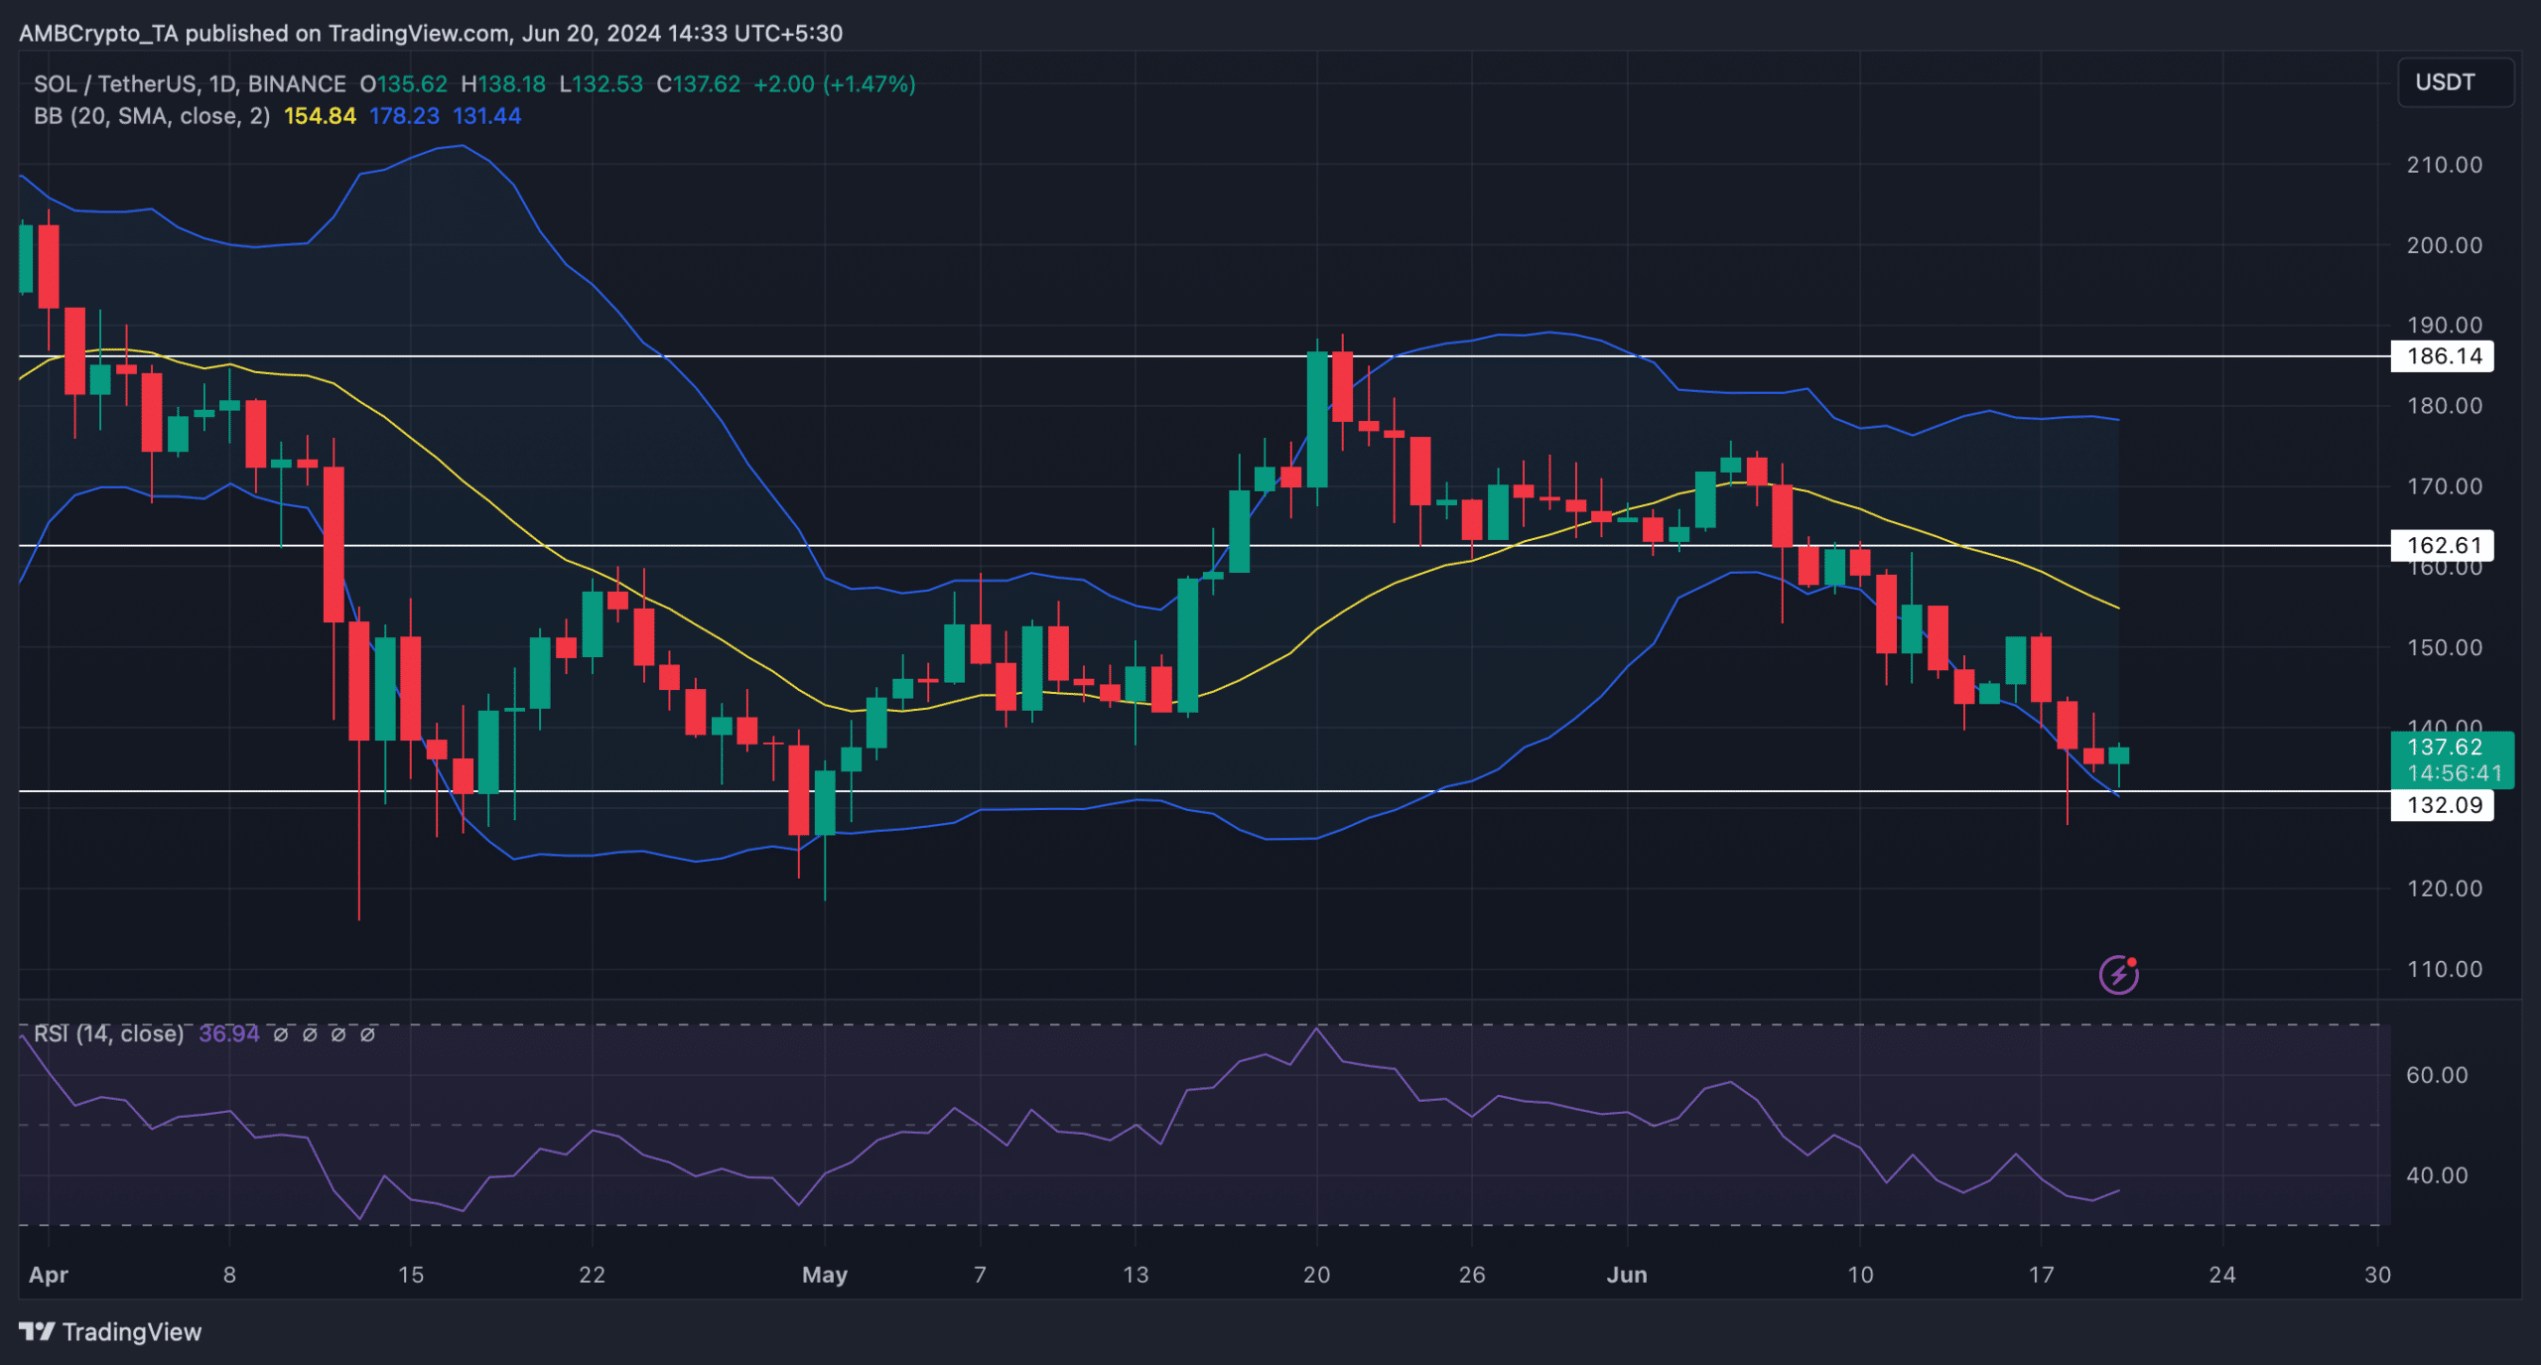Click the 190.00 price axis label

pyautogui.click(x=2444, y=326)
